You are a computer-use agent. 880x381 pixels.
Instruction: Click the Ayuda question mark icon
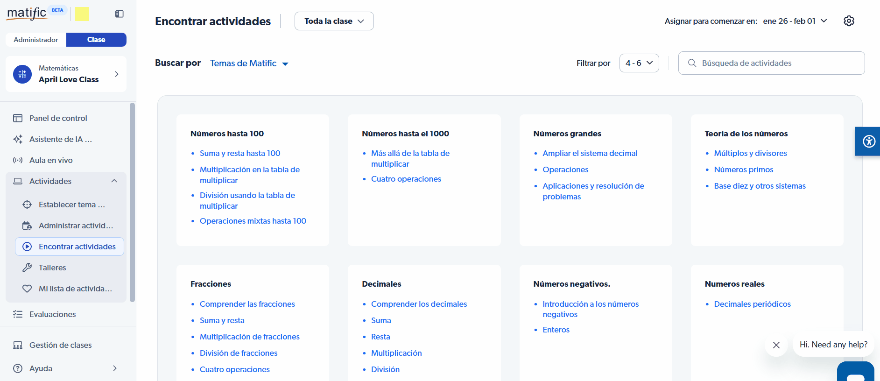tap(18, 368)
